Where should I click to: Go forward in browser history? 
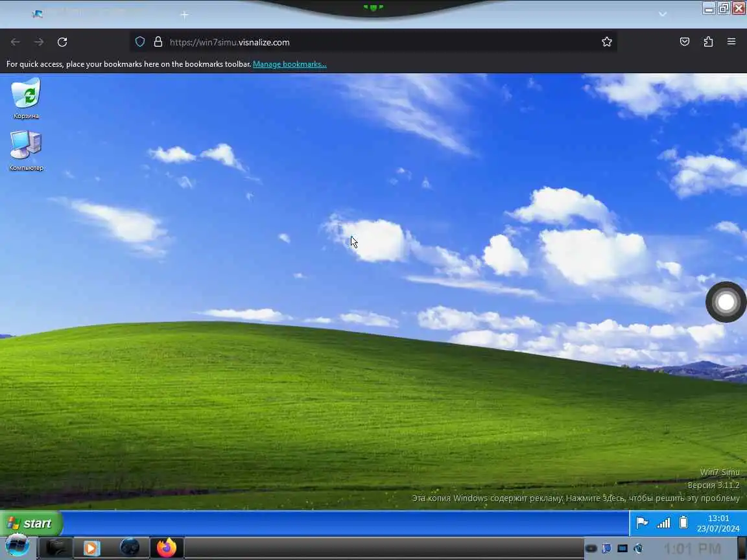pyautogui.click(x=39, y=42)
